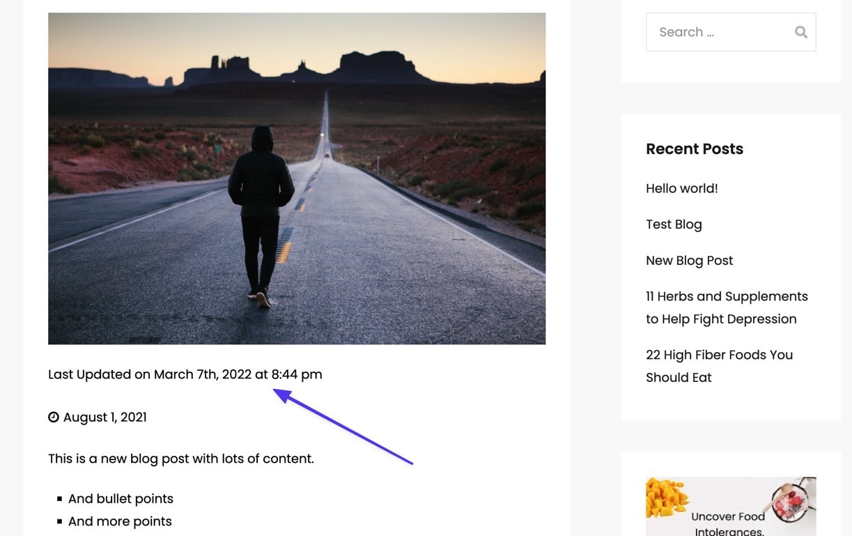Open '11 Herbs and Supplements to Help Fight Depression'

(727, 307)
